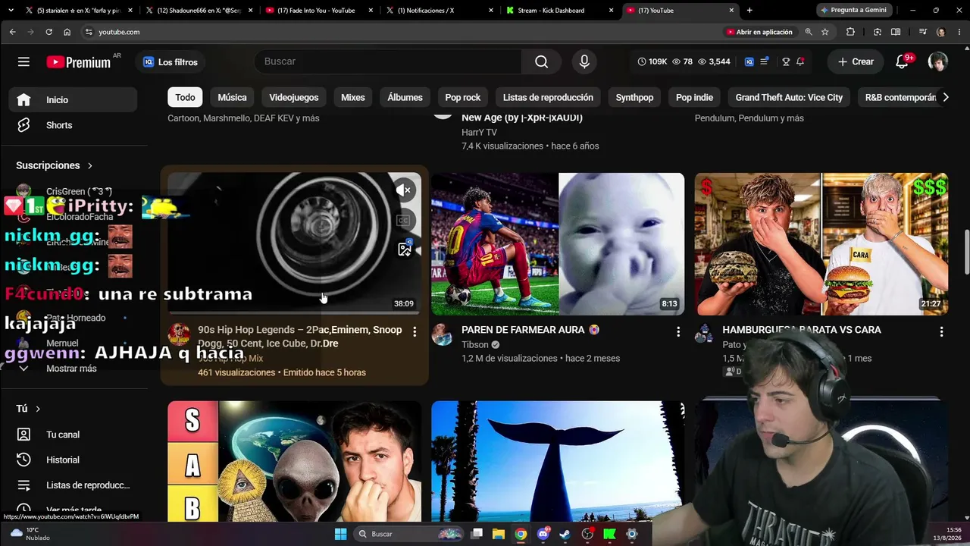This screenshot has width=970, height=546.
Task: Click Abrir en aplicación in address bar
Action: [x=759, y=32]
